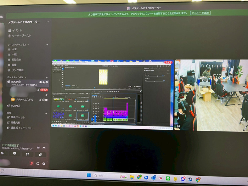
Task: Open ROOM① channel settings gear
Action: 47,82
